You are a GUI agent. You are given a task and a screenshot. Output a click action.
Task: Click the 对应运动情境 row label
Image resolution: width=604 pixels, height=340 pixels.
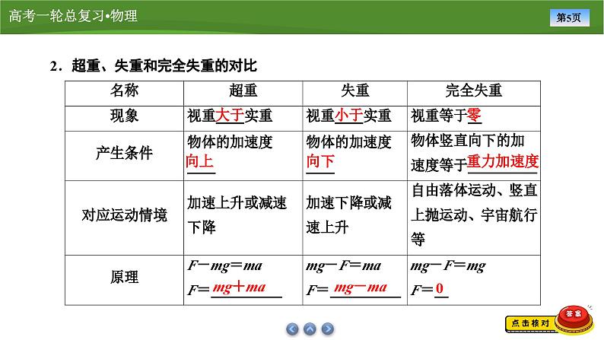point(124,214)
